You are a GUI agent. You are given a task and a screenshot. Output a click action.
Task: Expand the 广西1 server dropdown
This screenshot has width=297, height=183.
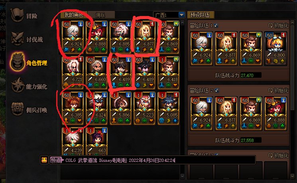[x=181, y=15]
